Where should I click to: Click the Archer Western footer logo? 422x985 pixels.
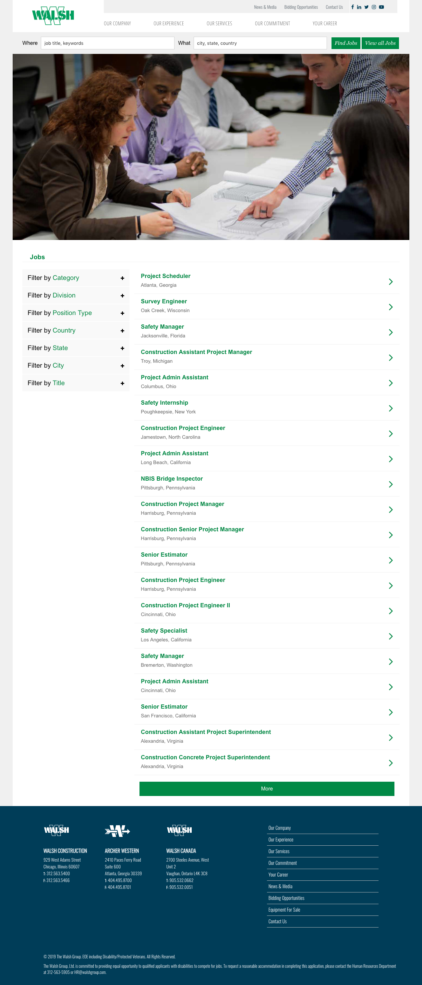pyautogui.click(x=117, y=831)
